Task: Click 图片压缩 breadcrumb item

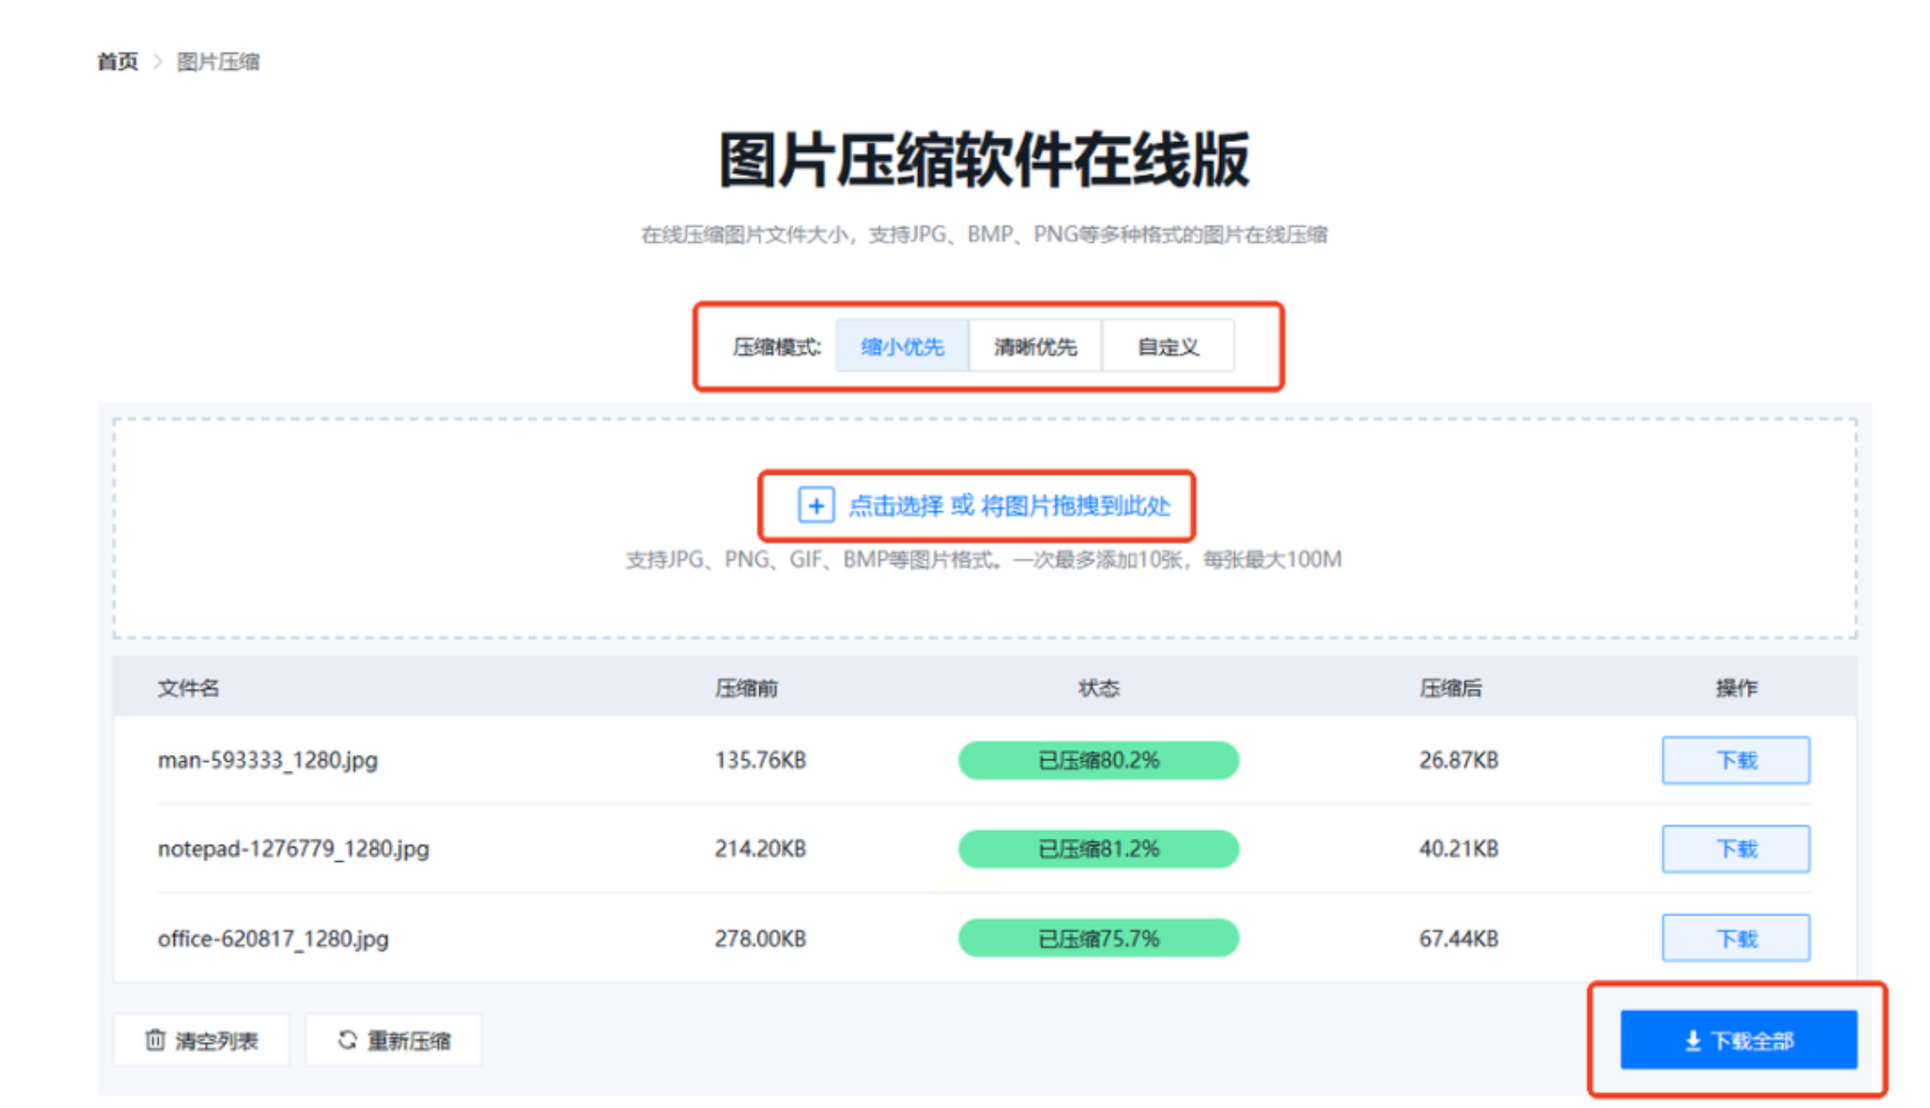Action: 218,61
